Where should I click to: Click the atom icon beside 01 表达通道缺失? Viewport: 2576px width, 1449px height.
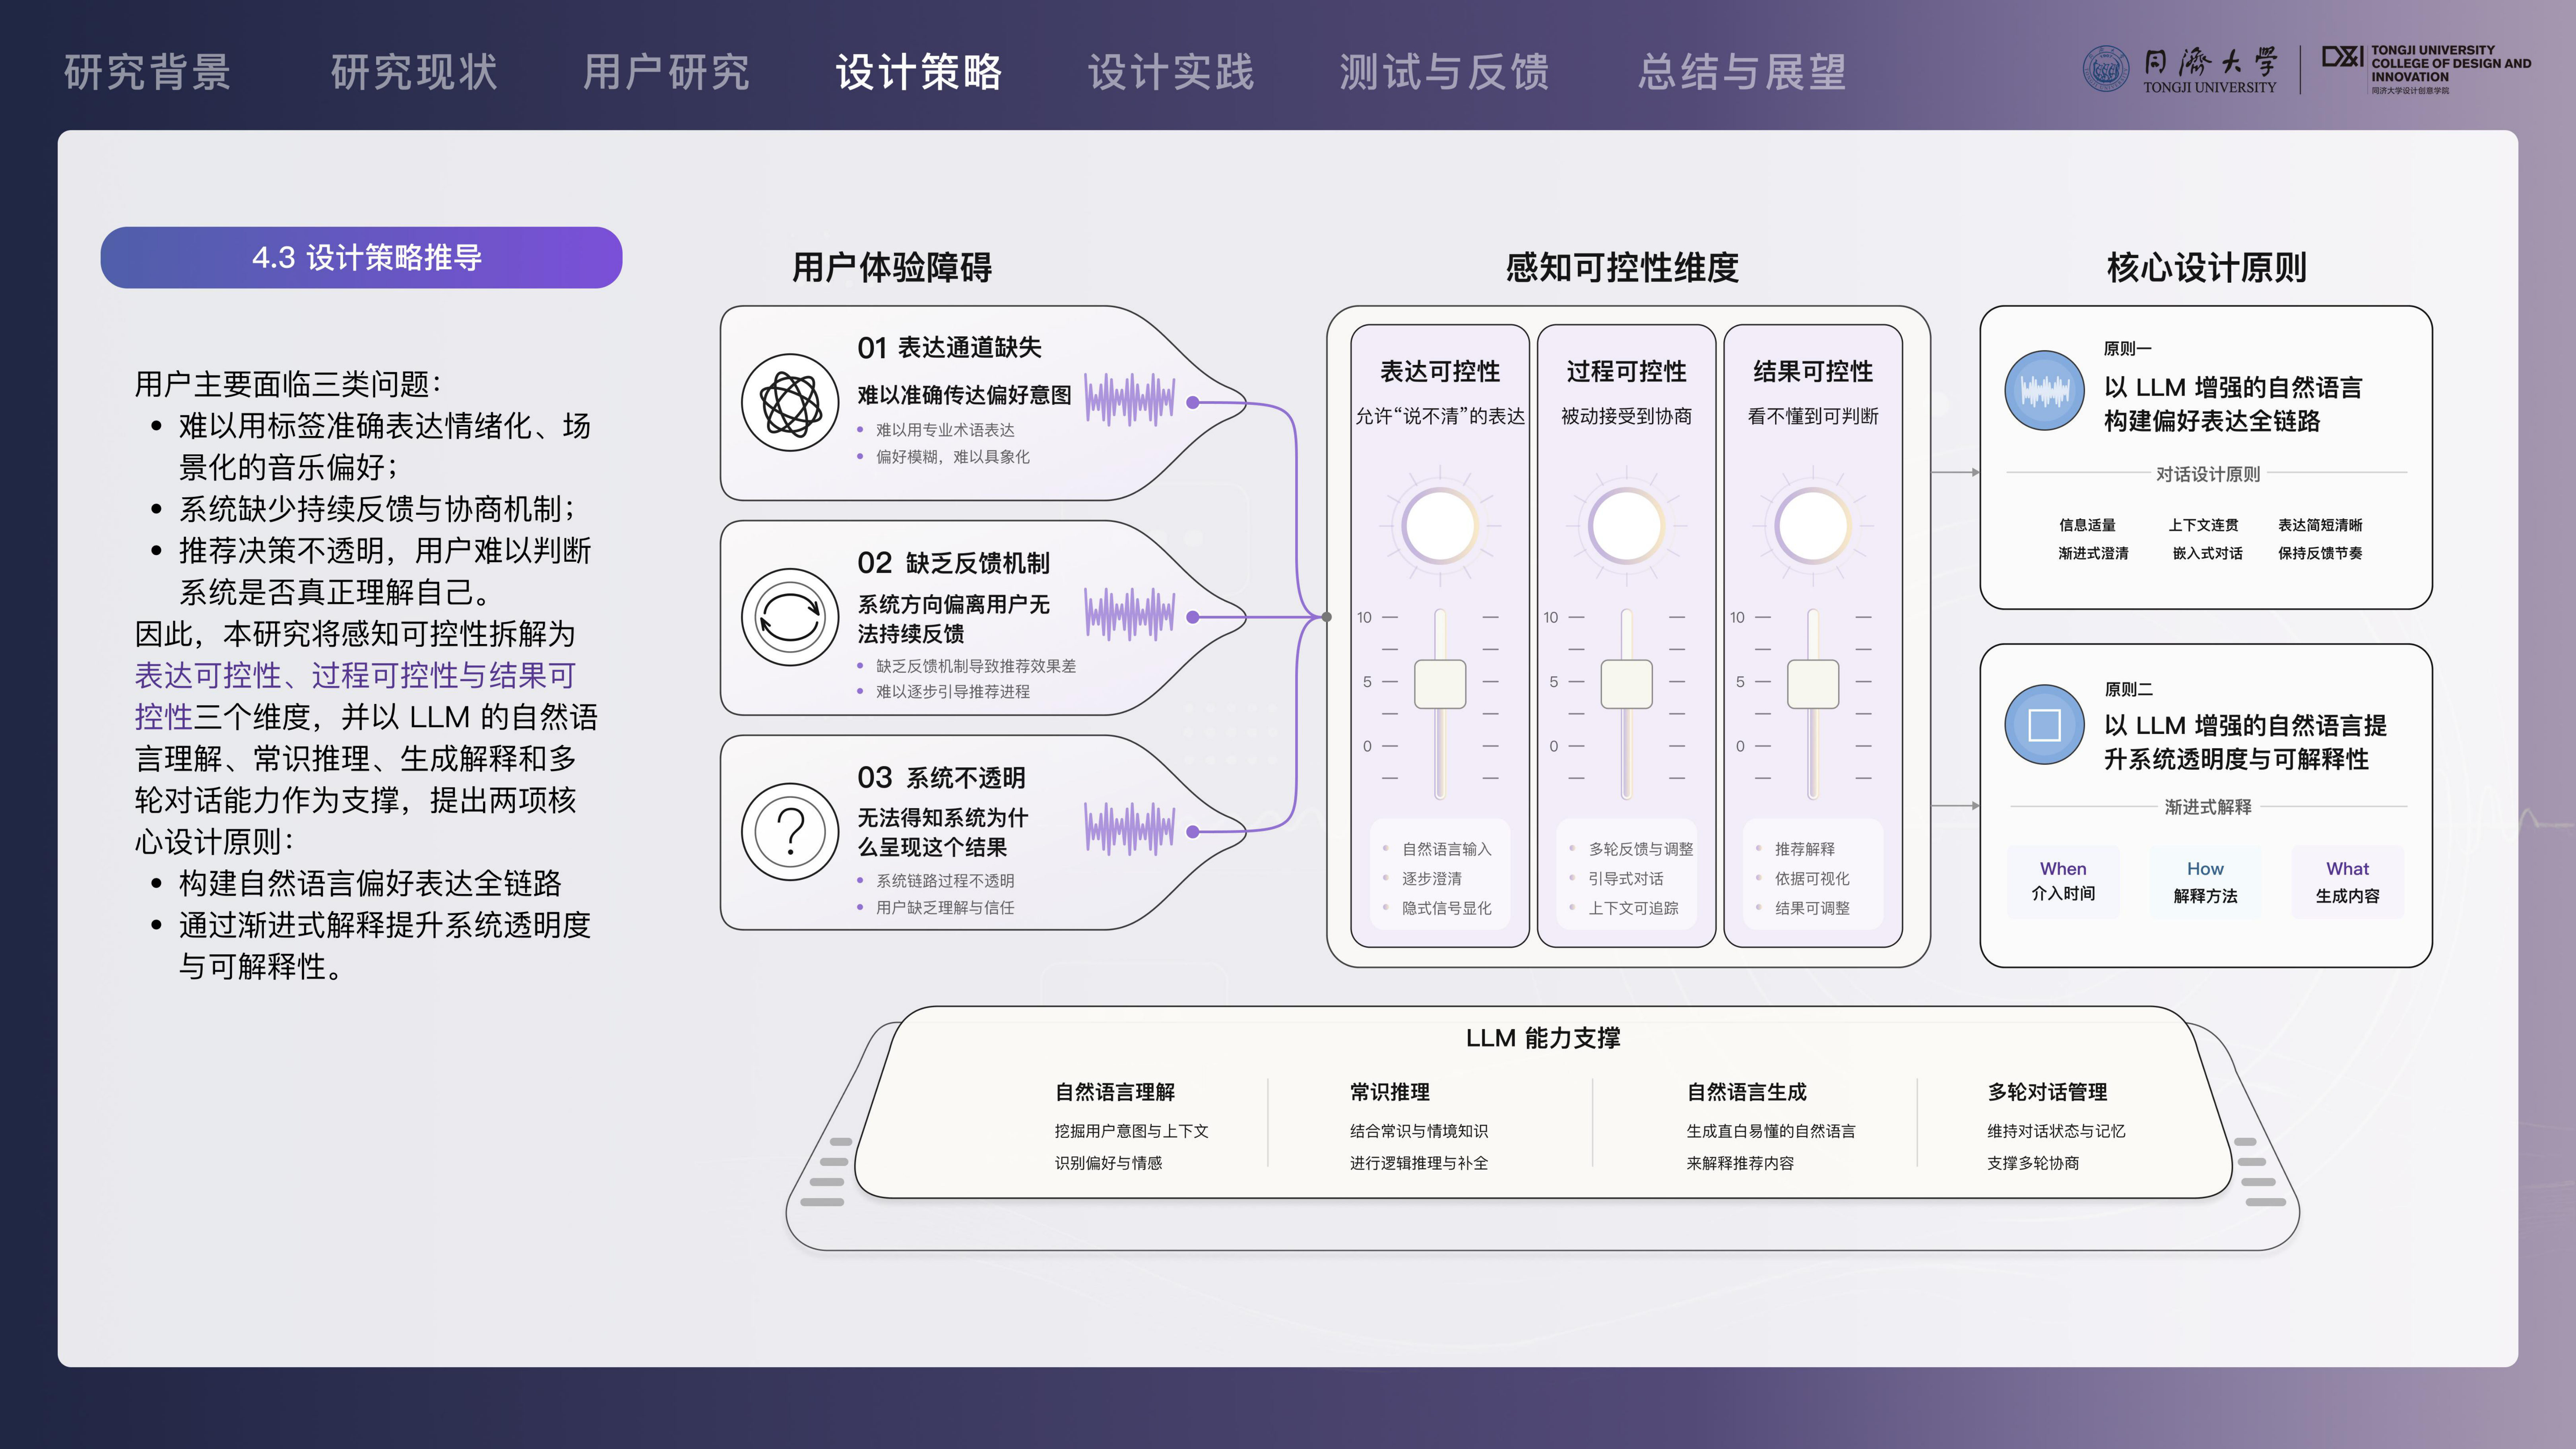(790, 403)
